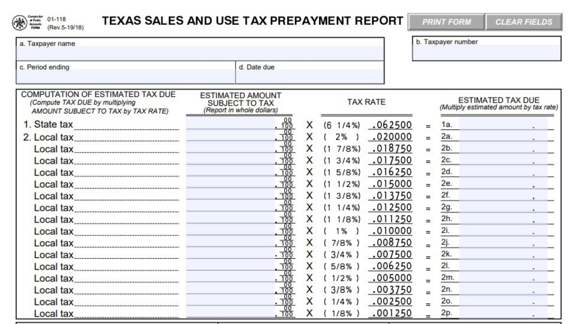
Task: Click the .010000 tax rate value
Action: pos(392,231)
